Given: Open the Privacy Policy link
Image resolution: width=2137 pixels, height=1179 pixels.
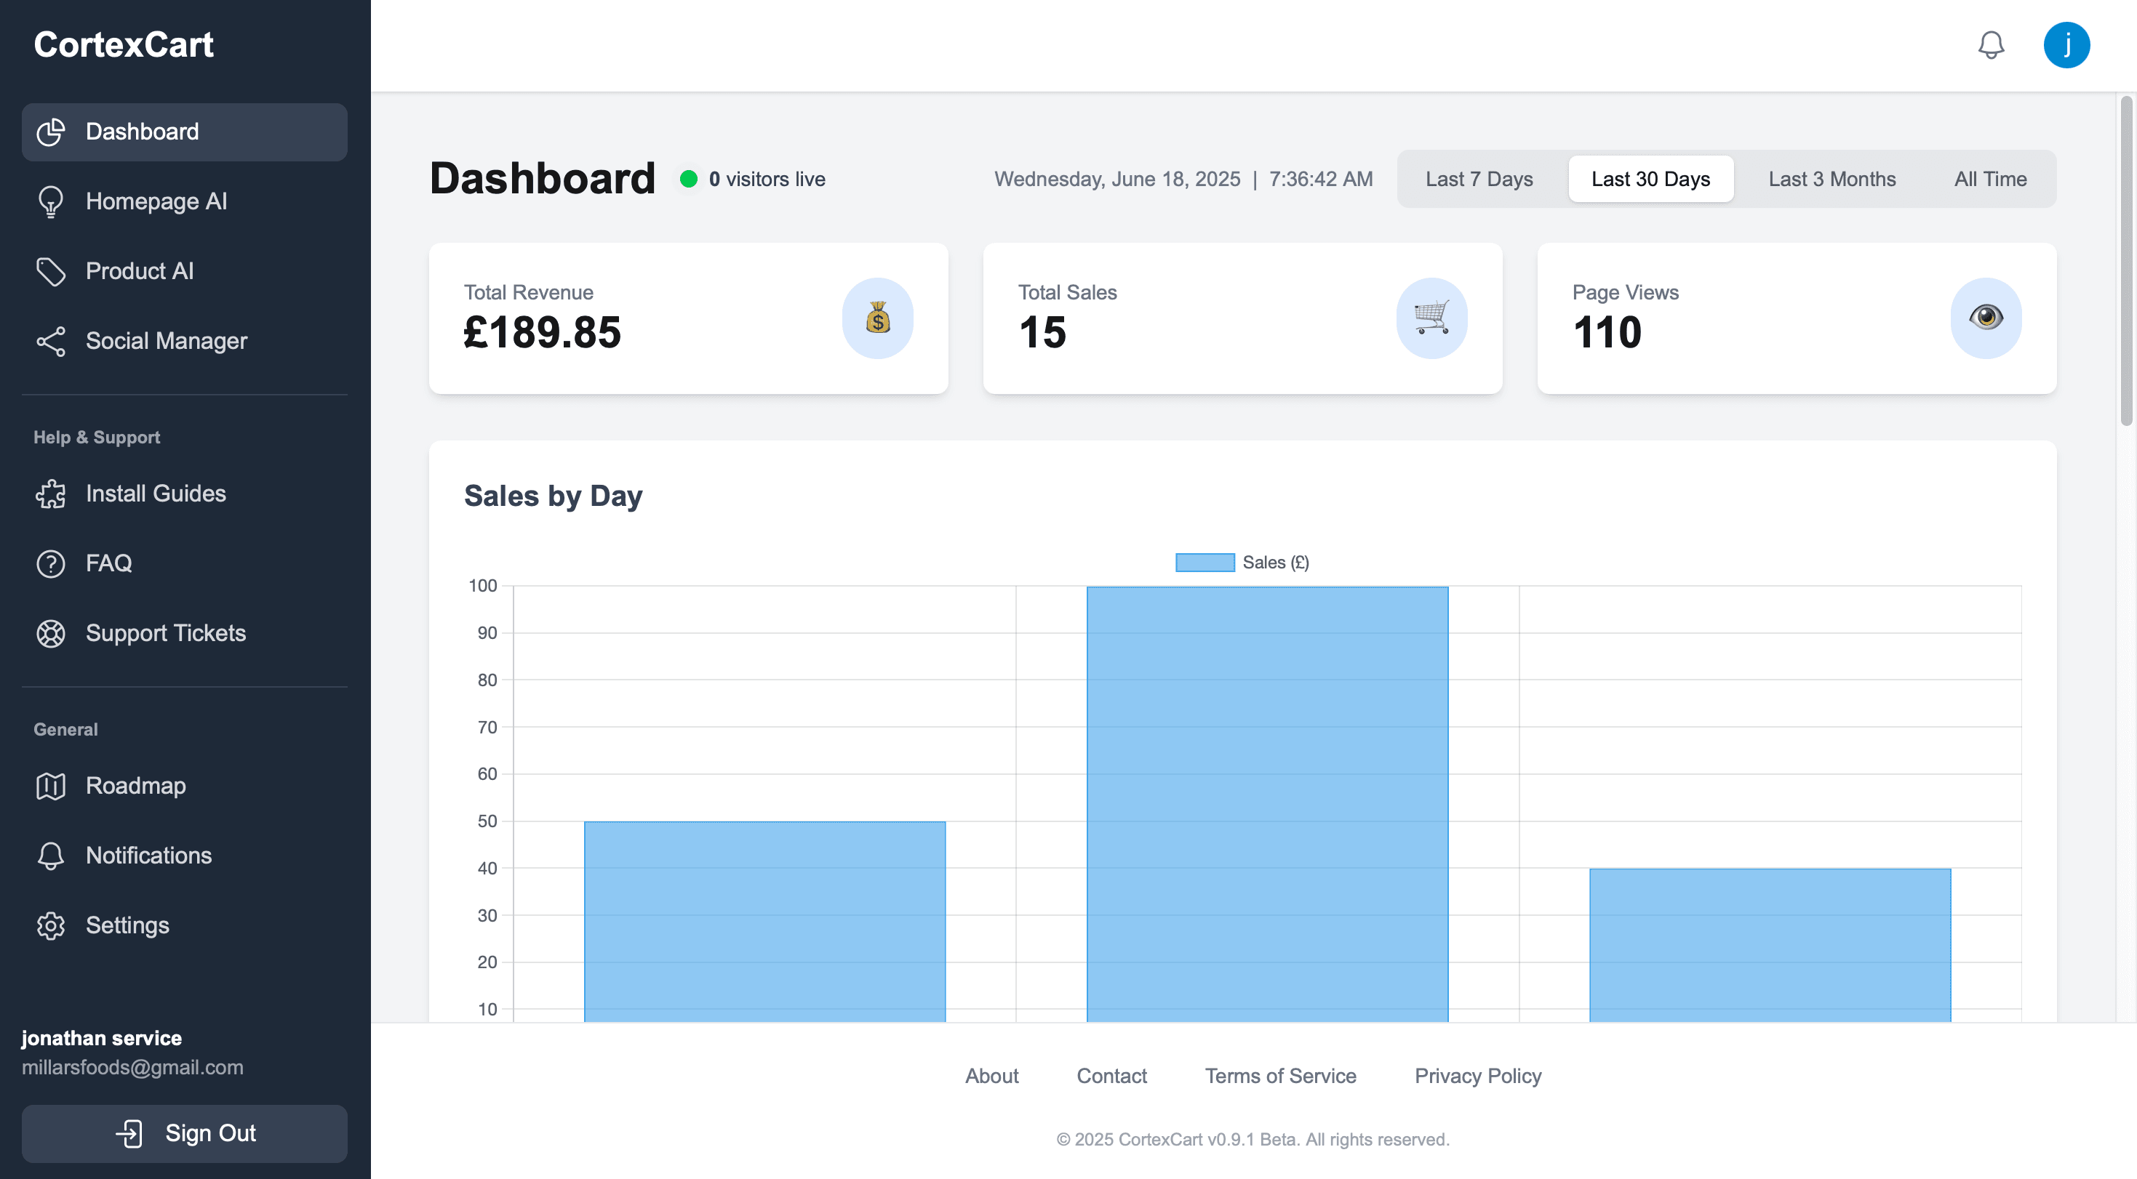Looking at the screenshot, I should coord(1478,1075).
